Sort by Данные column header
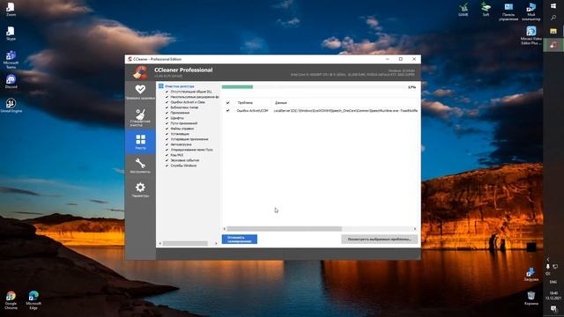The width and height of the screenshot is (564, 317). 281,103
